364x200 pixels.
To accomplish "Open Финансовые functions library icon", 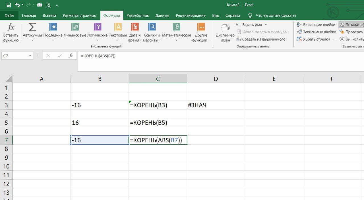I will [x=75, y=27].
